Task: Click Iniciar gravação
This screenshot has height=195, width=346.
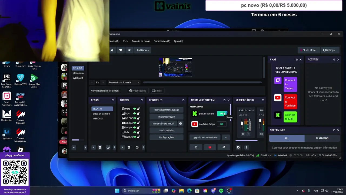Action: 167,117
